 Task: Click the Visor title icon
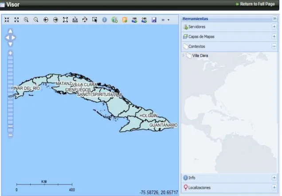tap(3, 5)
